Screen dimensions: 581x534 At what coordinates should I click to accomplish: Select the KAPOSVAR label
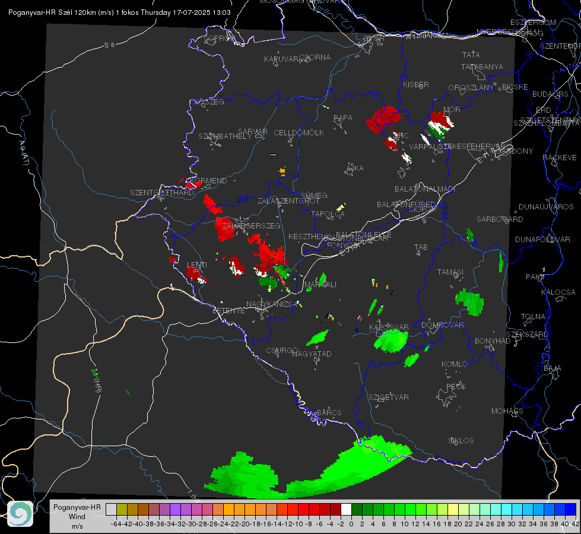(x=389, y=327)
